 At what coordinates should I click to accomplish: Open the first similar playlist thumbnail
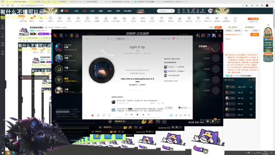click(x=165, y=67)
